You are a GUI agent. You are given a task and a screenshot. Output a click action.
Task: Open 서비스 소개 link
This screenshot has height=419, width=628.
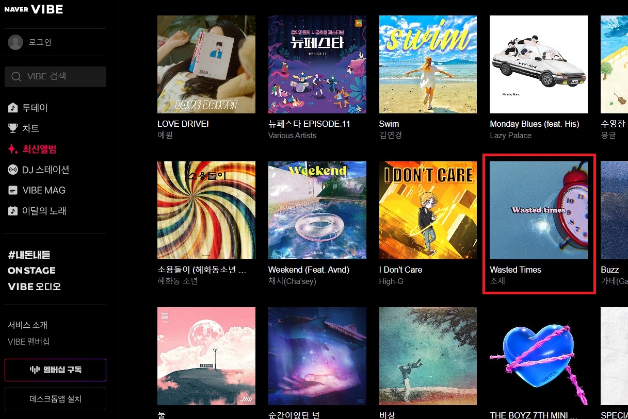point(28,325)
